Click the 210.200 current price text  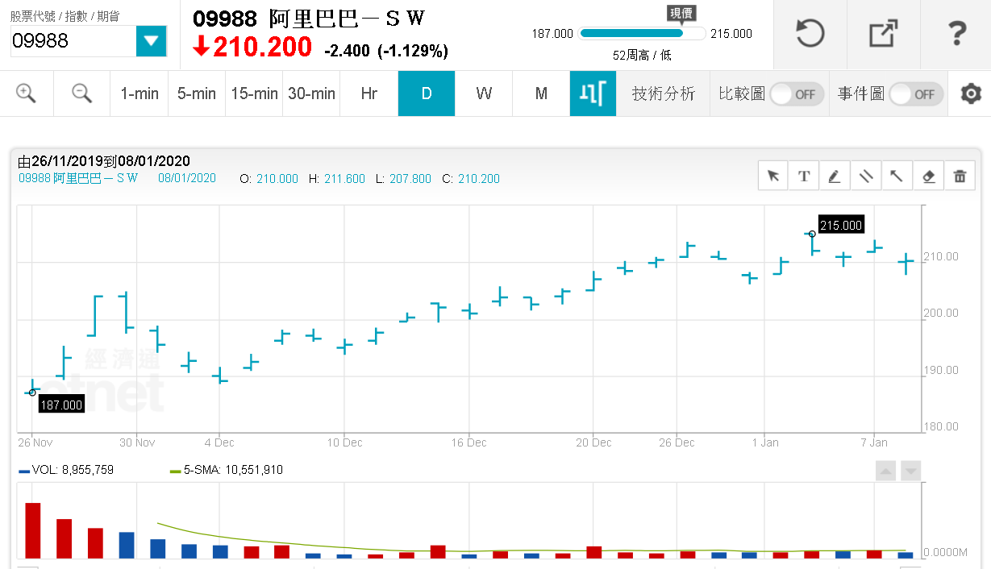tap(262, 47)
